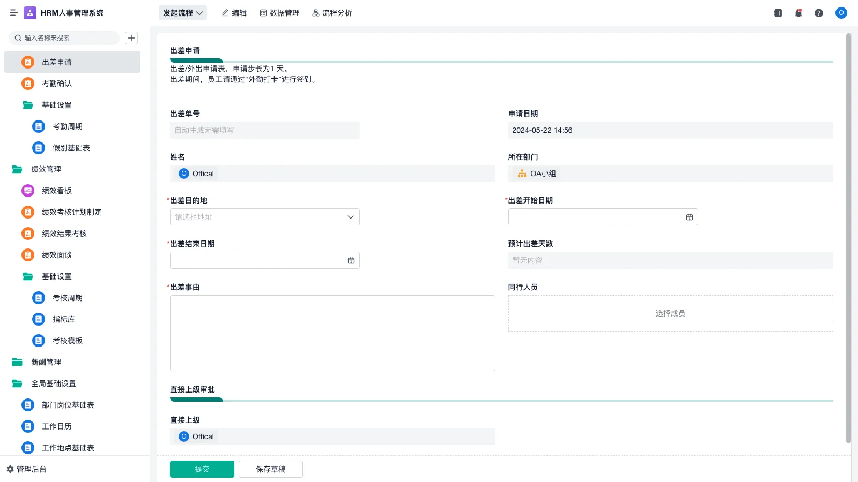Screen dimensions: 858x482
Task: Open the 出差开始日期 calendar picker
Action: click(689, 217)
